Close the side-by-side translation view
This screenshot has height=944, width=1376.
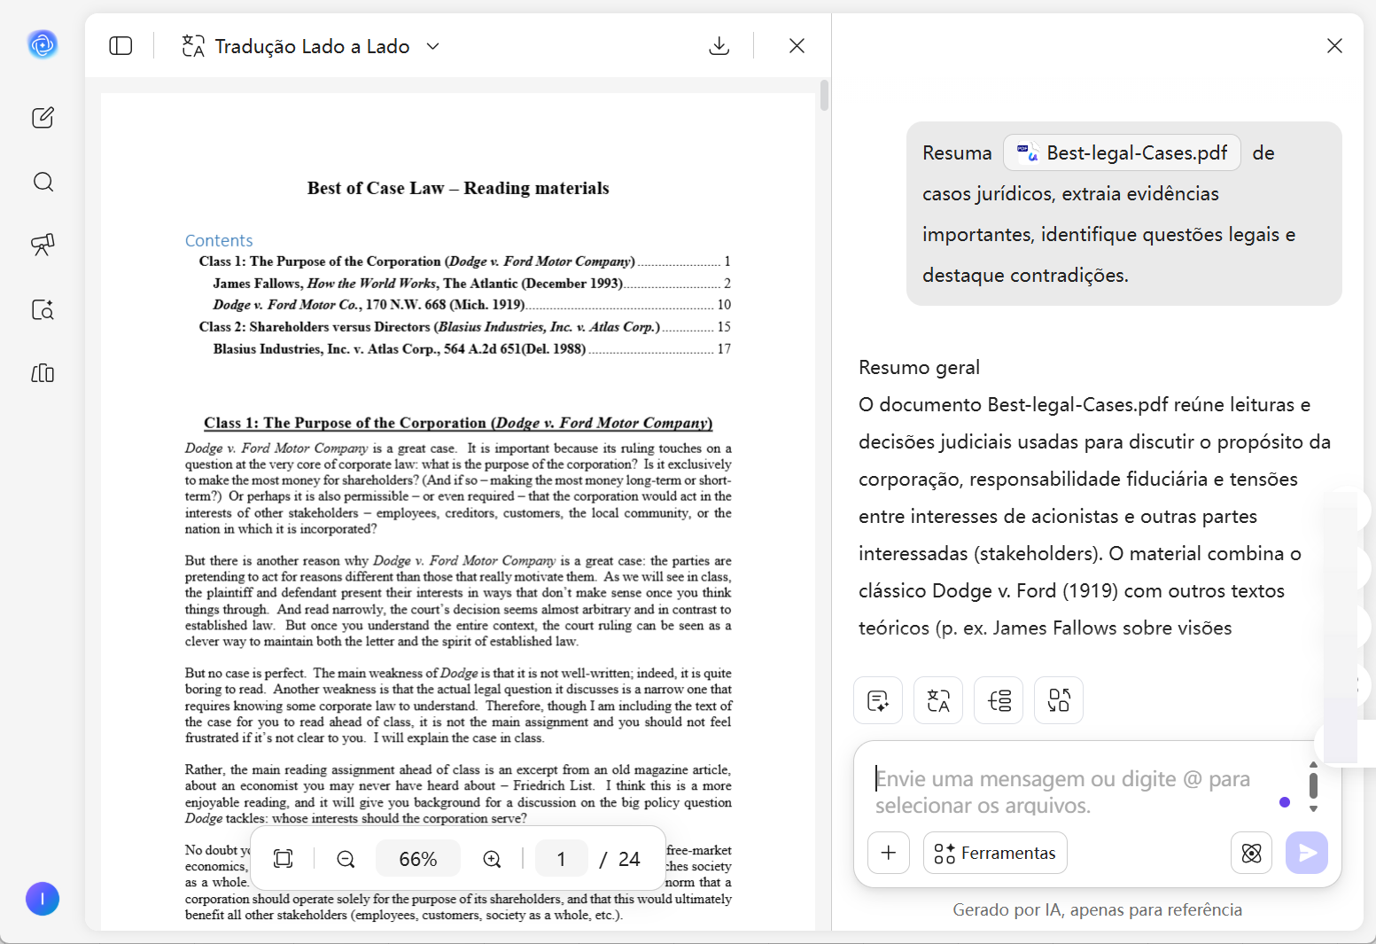[797, 46]
